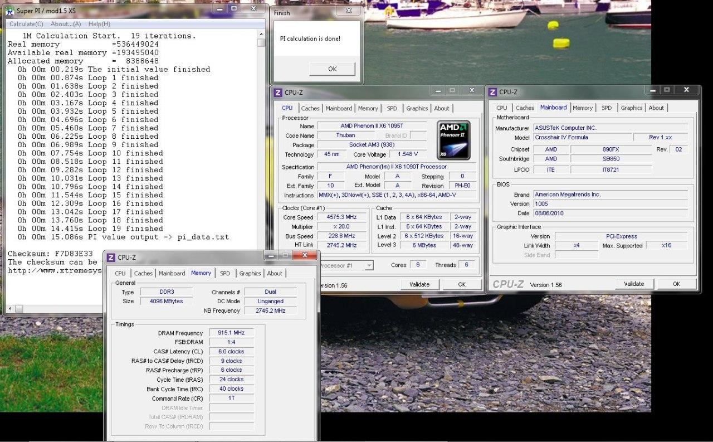Screen dimensions: 713x442
Task: Select the Graphics tab in the CPU window
Action: click(417, 109)
